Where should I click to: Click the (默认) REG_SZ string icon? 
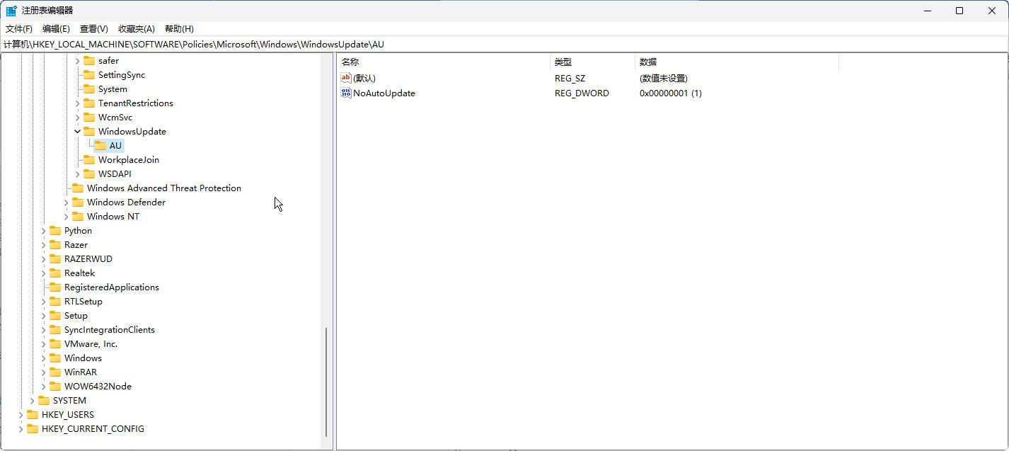[x=345, y=78]
